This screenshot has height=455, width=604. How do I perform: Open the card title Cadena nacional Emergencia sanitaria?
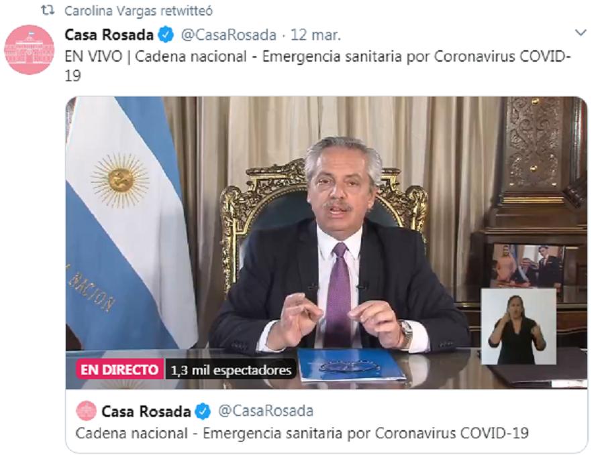tap(302, 434)
